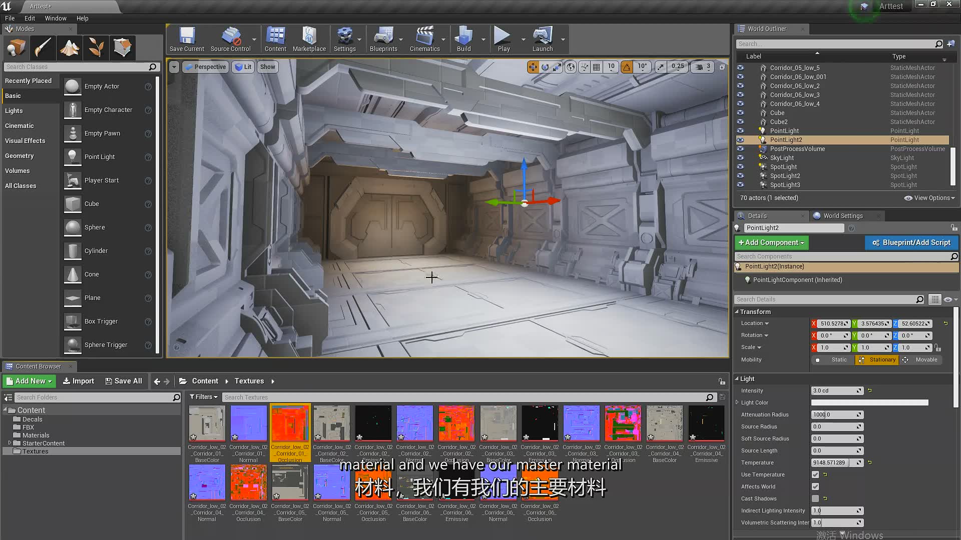Click the Build lighting icon
This screenshot has height=540, width=961.
pyautogui.click(x=463, y=39)
